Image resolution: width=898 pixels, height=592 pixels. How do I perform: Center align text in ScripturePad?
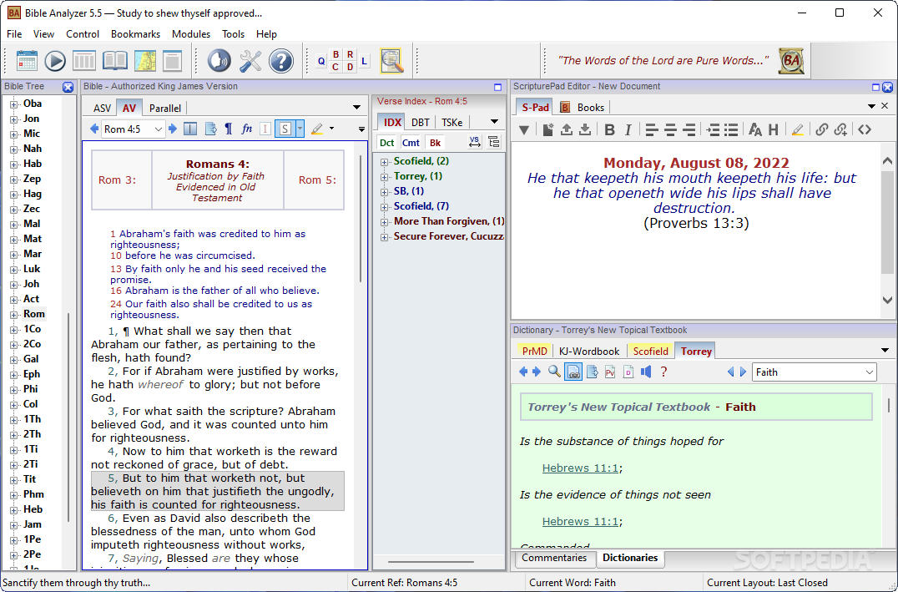coord(670,130)
